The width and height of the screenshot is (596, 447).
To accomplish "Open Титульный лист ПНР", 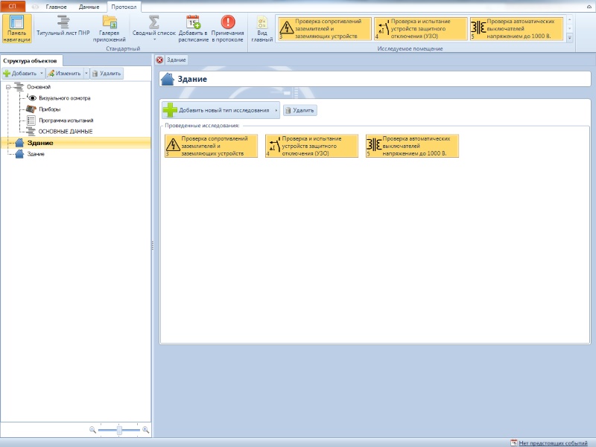I will 63,27.
